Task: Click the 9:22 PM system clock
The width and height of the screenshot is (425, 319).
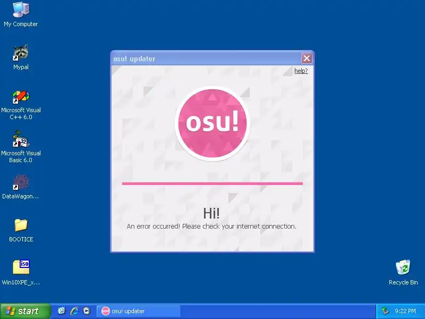Action: point(405,311)
